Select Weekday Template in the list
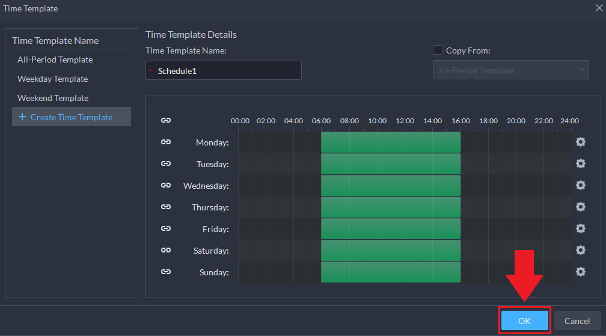 52,79
